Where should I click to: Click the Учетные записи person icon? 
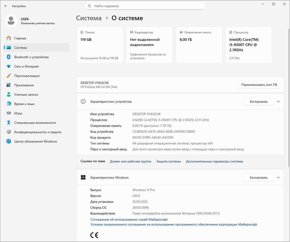(x=9, y=94)
